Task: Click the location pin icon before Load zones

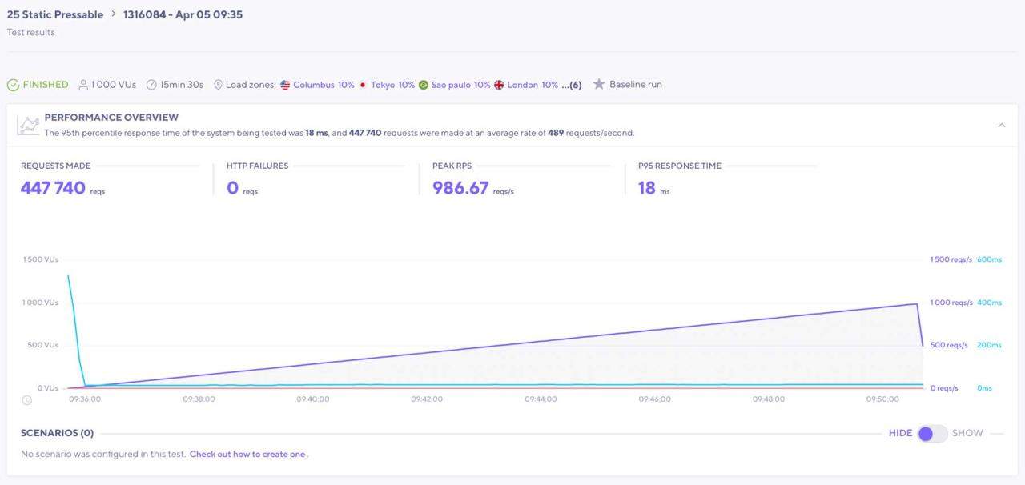Action: [x=218, y=85]
